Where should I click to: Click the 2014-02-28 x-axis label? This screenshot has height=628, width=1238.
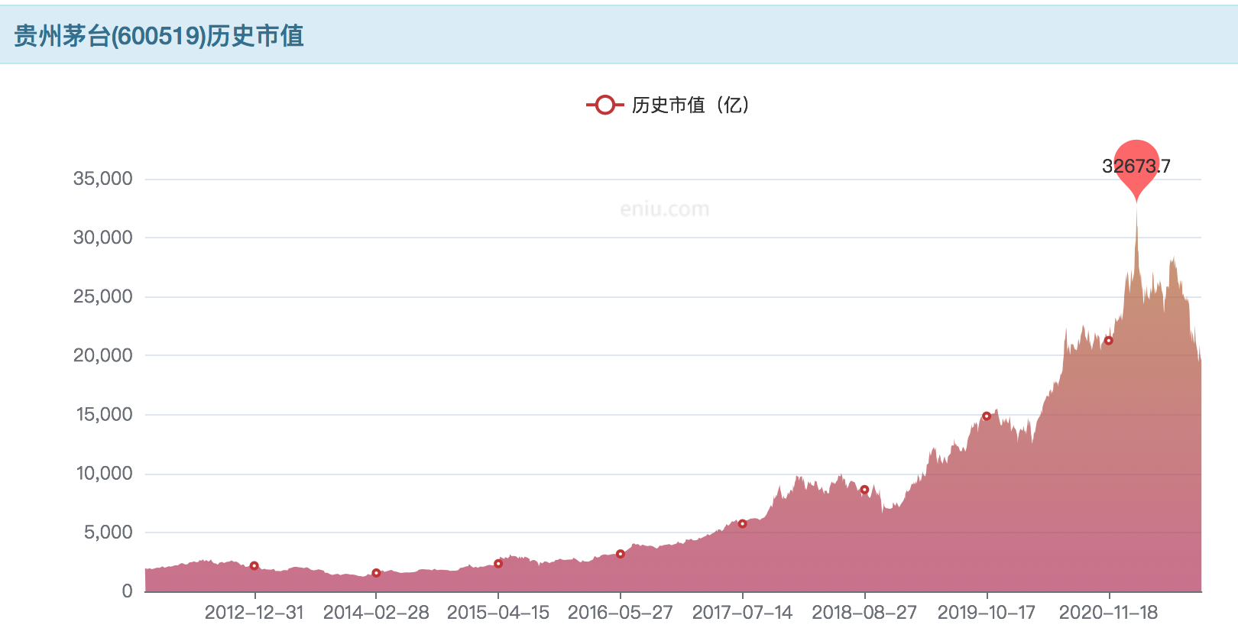click(376, 613)
